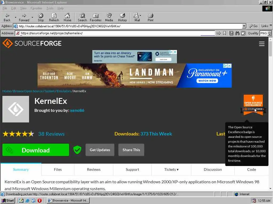Screen dimensions: 273x204
Task: Click the Get Updates button
Action: click(x=100, y=150)
